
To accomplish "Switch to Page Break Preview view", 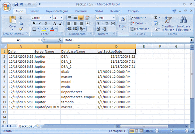I will tap(141, 131).
